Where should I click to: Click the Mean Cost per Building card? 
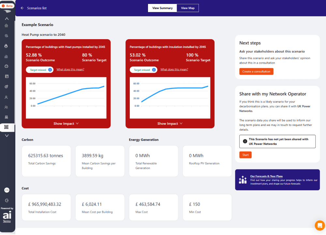100,208
